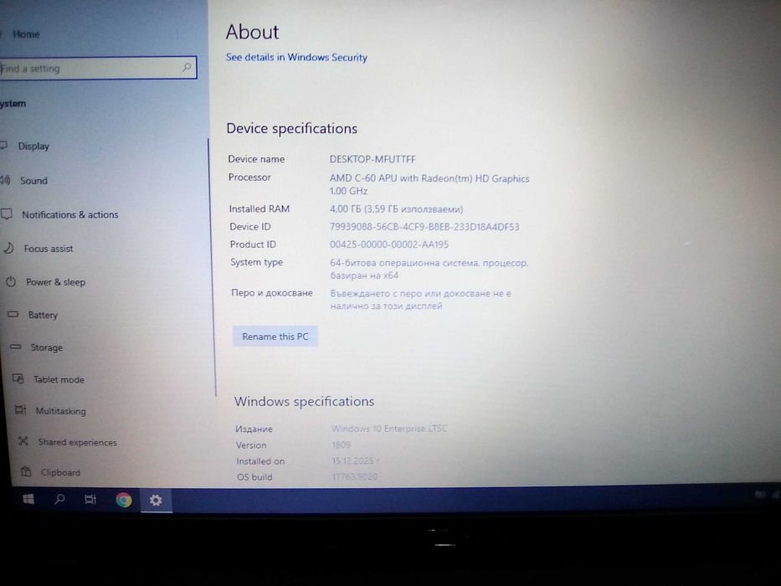Screen dimensions: 781x586
Task: Click See details in Windows Security link
Action: 296,57
